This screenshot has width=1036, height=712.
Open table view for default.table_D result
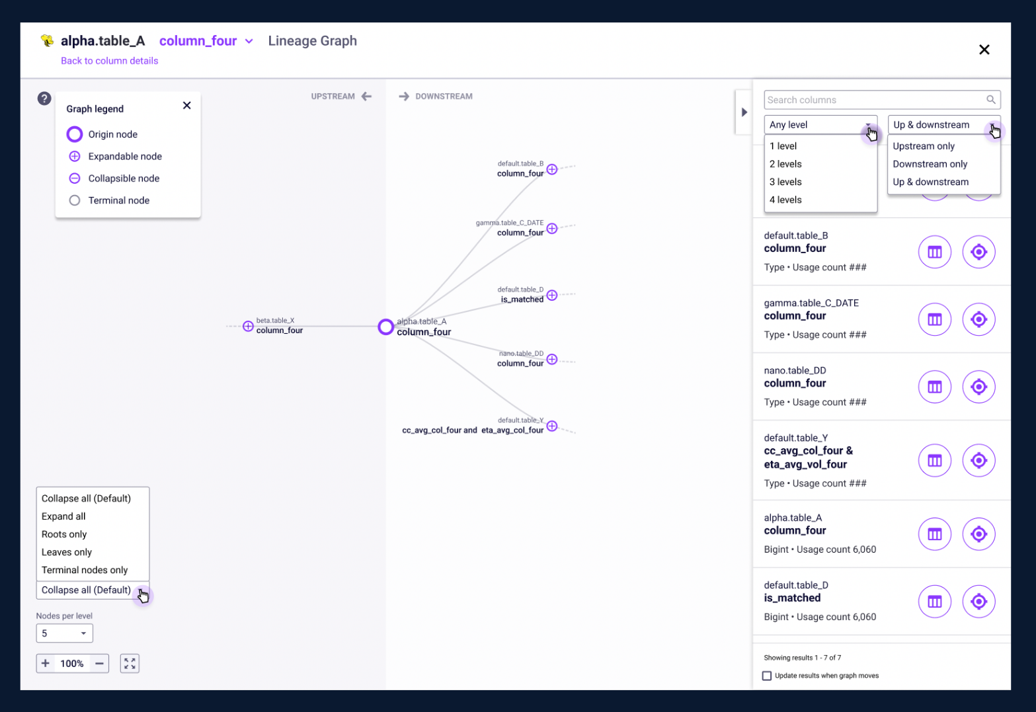click(x=935, y=602)
